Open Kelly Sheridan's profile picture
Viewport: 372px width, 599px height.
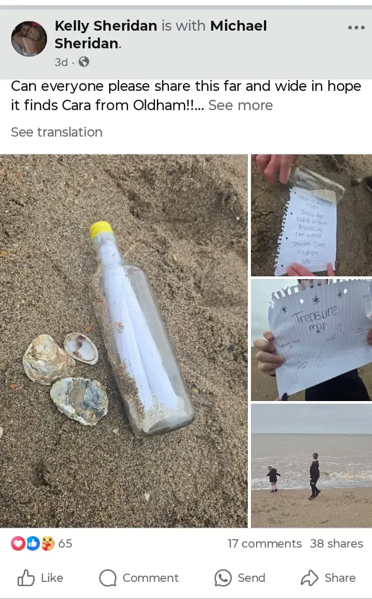29,38
